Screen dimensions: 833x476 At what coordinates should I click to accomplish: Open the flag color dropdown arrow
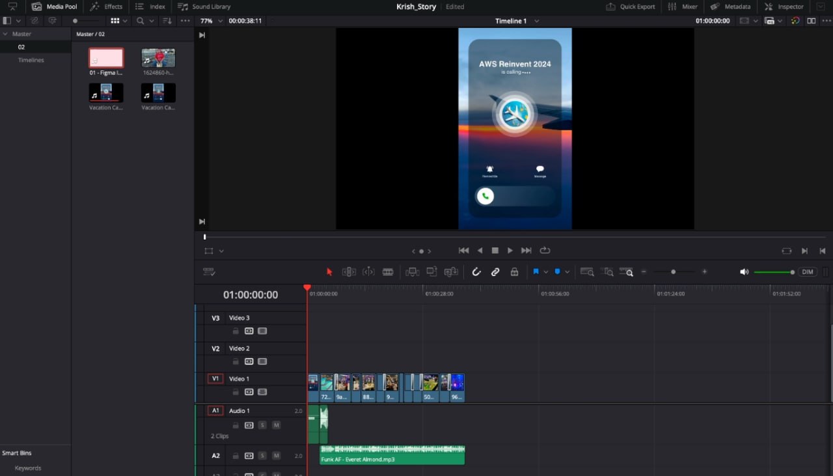click(x=545, y=272)
